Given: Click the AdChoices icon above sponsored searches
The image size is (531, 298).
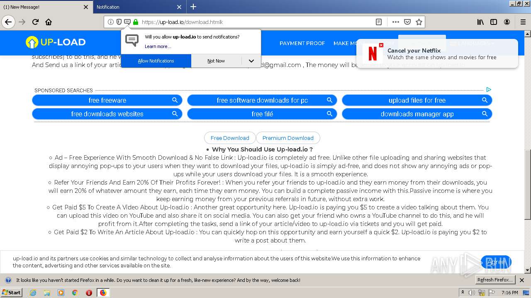Looking at the screenshot, I should point(489,89).
